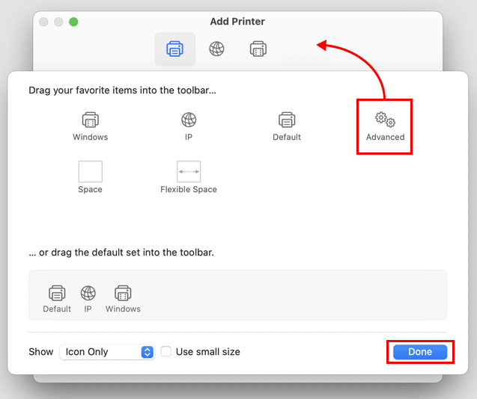This screenshot has width=477, height=399.
Task: Click the Add Printer window title
Action: tap(237, 22)
